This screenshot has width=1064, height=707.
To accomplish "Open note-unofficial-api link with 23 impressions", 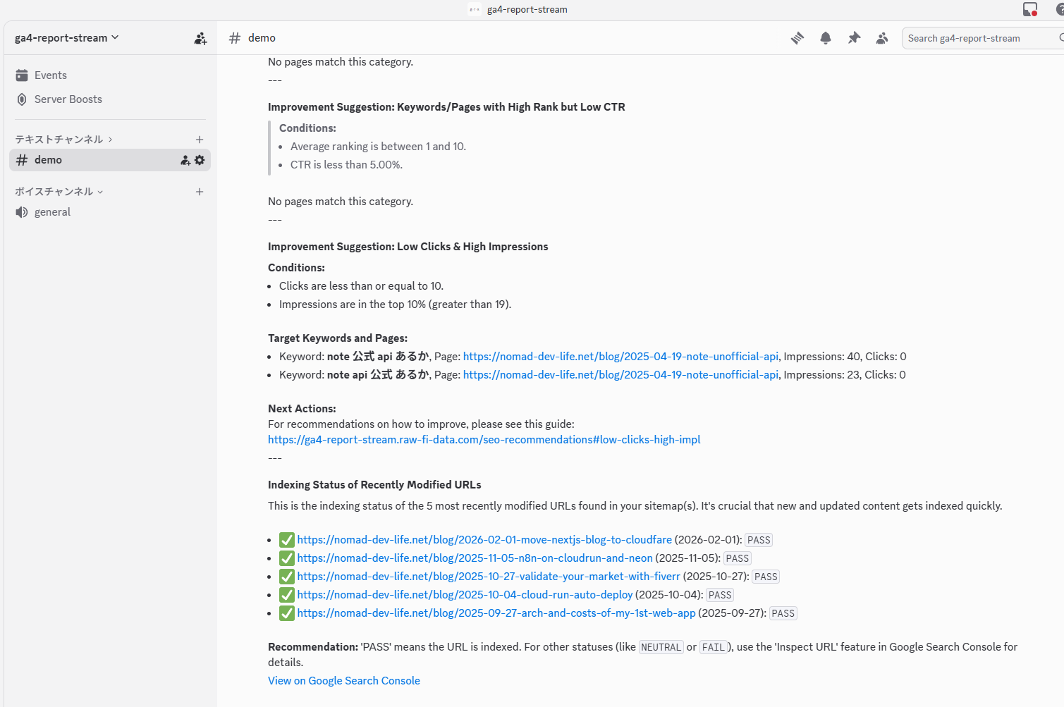I will [620, 375].
